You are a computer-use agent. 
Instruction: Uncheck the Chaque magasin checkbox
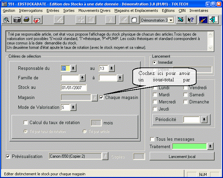(x=102, y=98)
